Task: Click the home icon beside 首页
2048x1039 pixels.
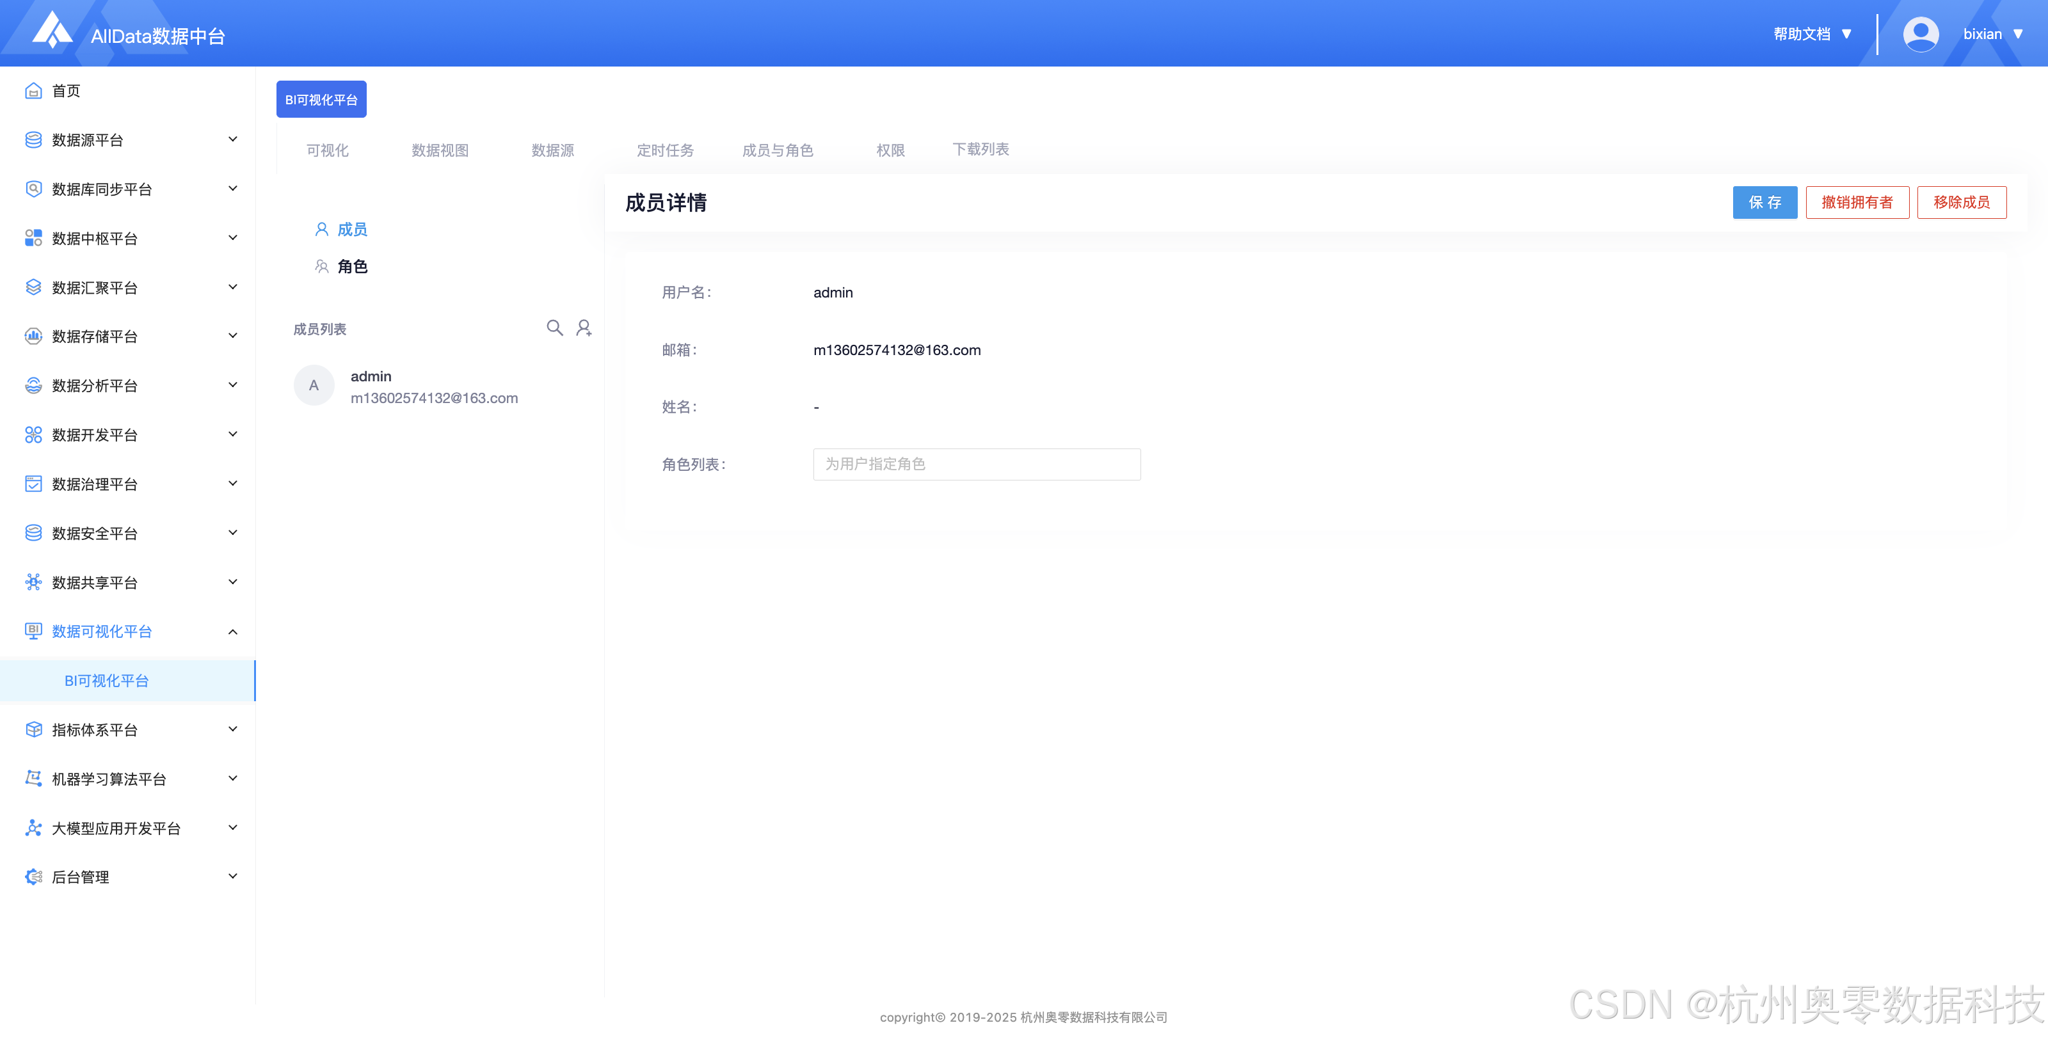Action: coord(33,91)
